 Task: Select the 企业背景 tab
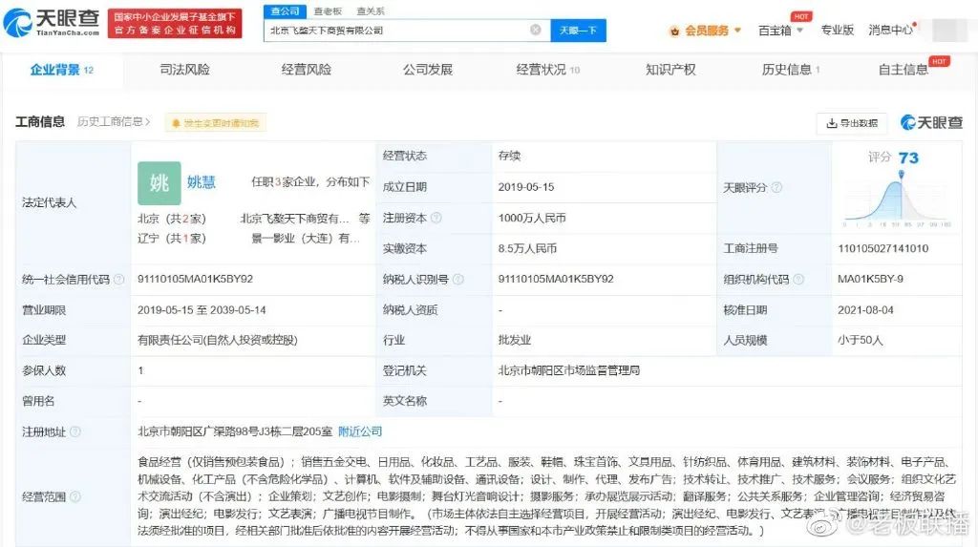(61, 70)
